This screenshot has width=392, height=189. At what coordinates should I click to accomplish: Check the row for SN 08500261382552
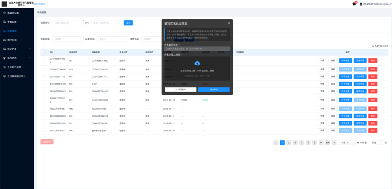tap(44, 116)
